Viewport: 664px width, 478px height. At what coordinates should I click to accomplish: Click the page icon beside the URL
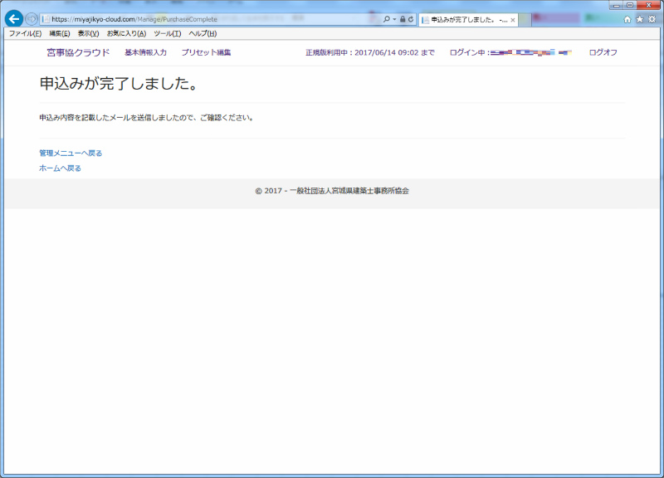(46, 19)
